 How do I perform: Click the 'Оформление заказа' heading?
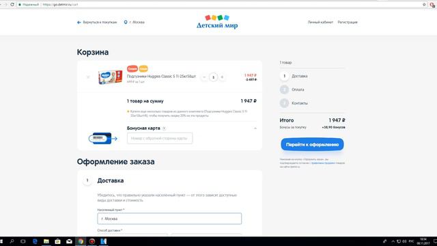click(x=115, y=161)
